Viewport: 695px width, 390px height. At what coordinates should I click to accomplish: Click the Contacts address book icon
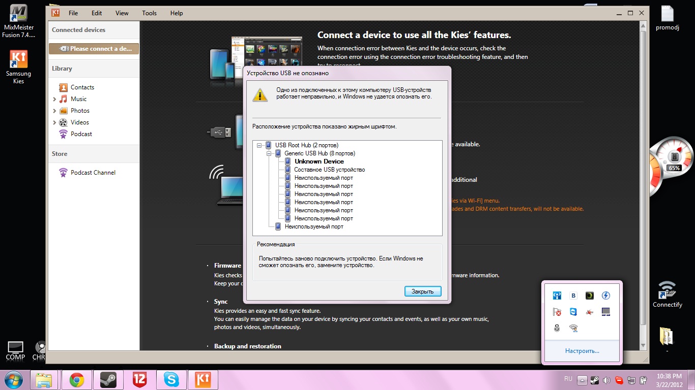pos(63,87)
